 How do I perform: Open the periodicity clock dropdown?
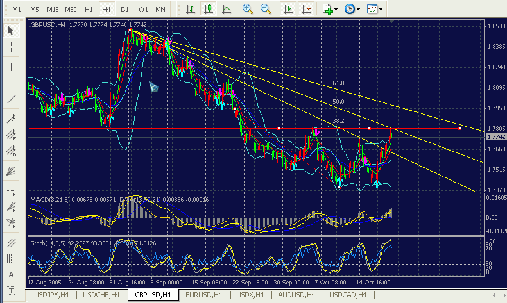(x=351, y=9)
